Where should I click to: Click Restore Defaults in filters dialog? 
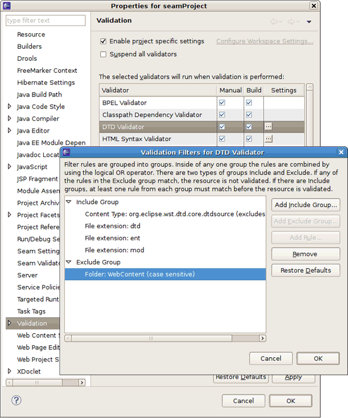(x=306, y=270)
